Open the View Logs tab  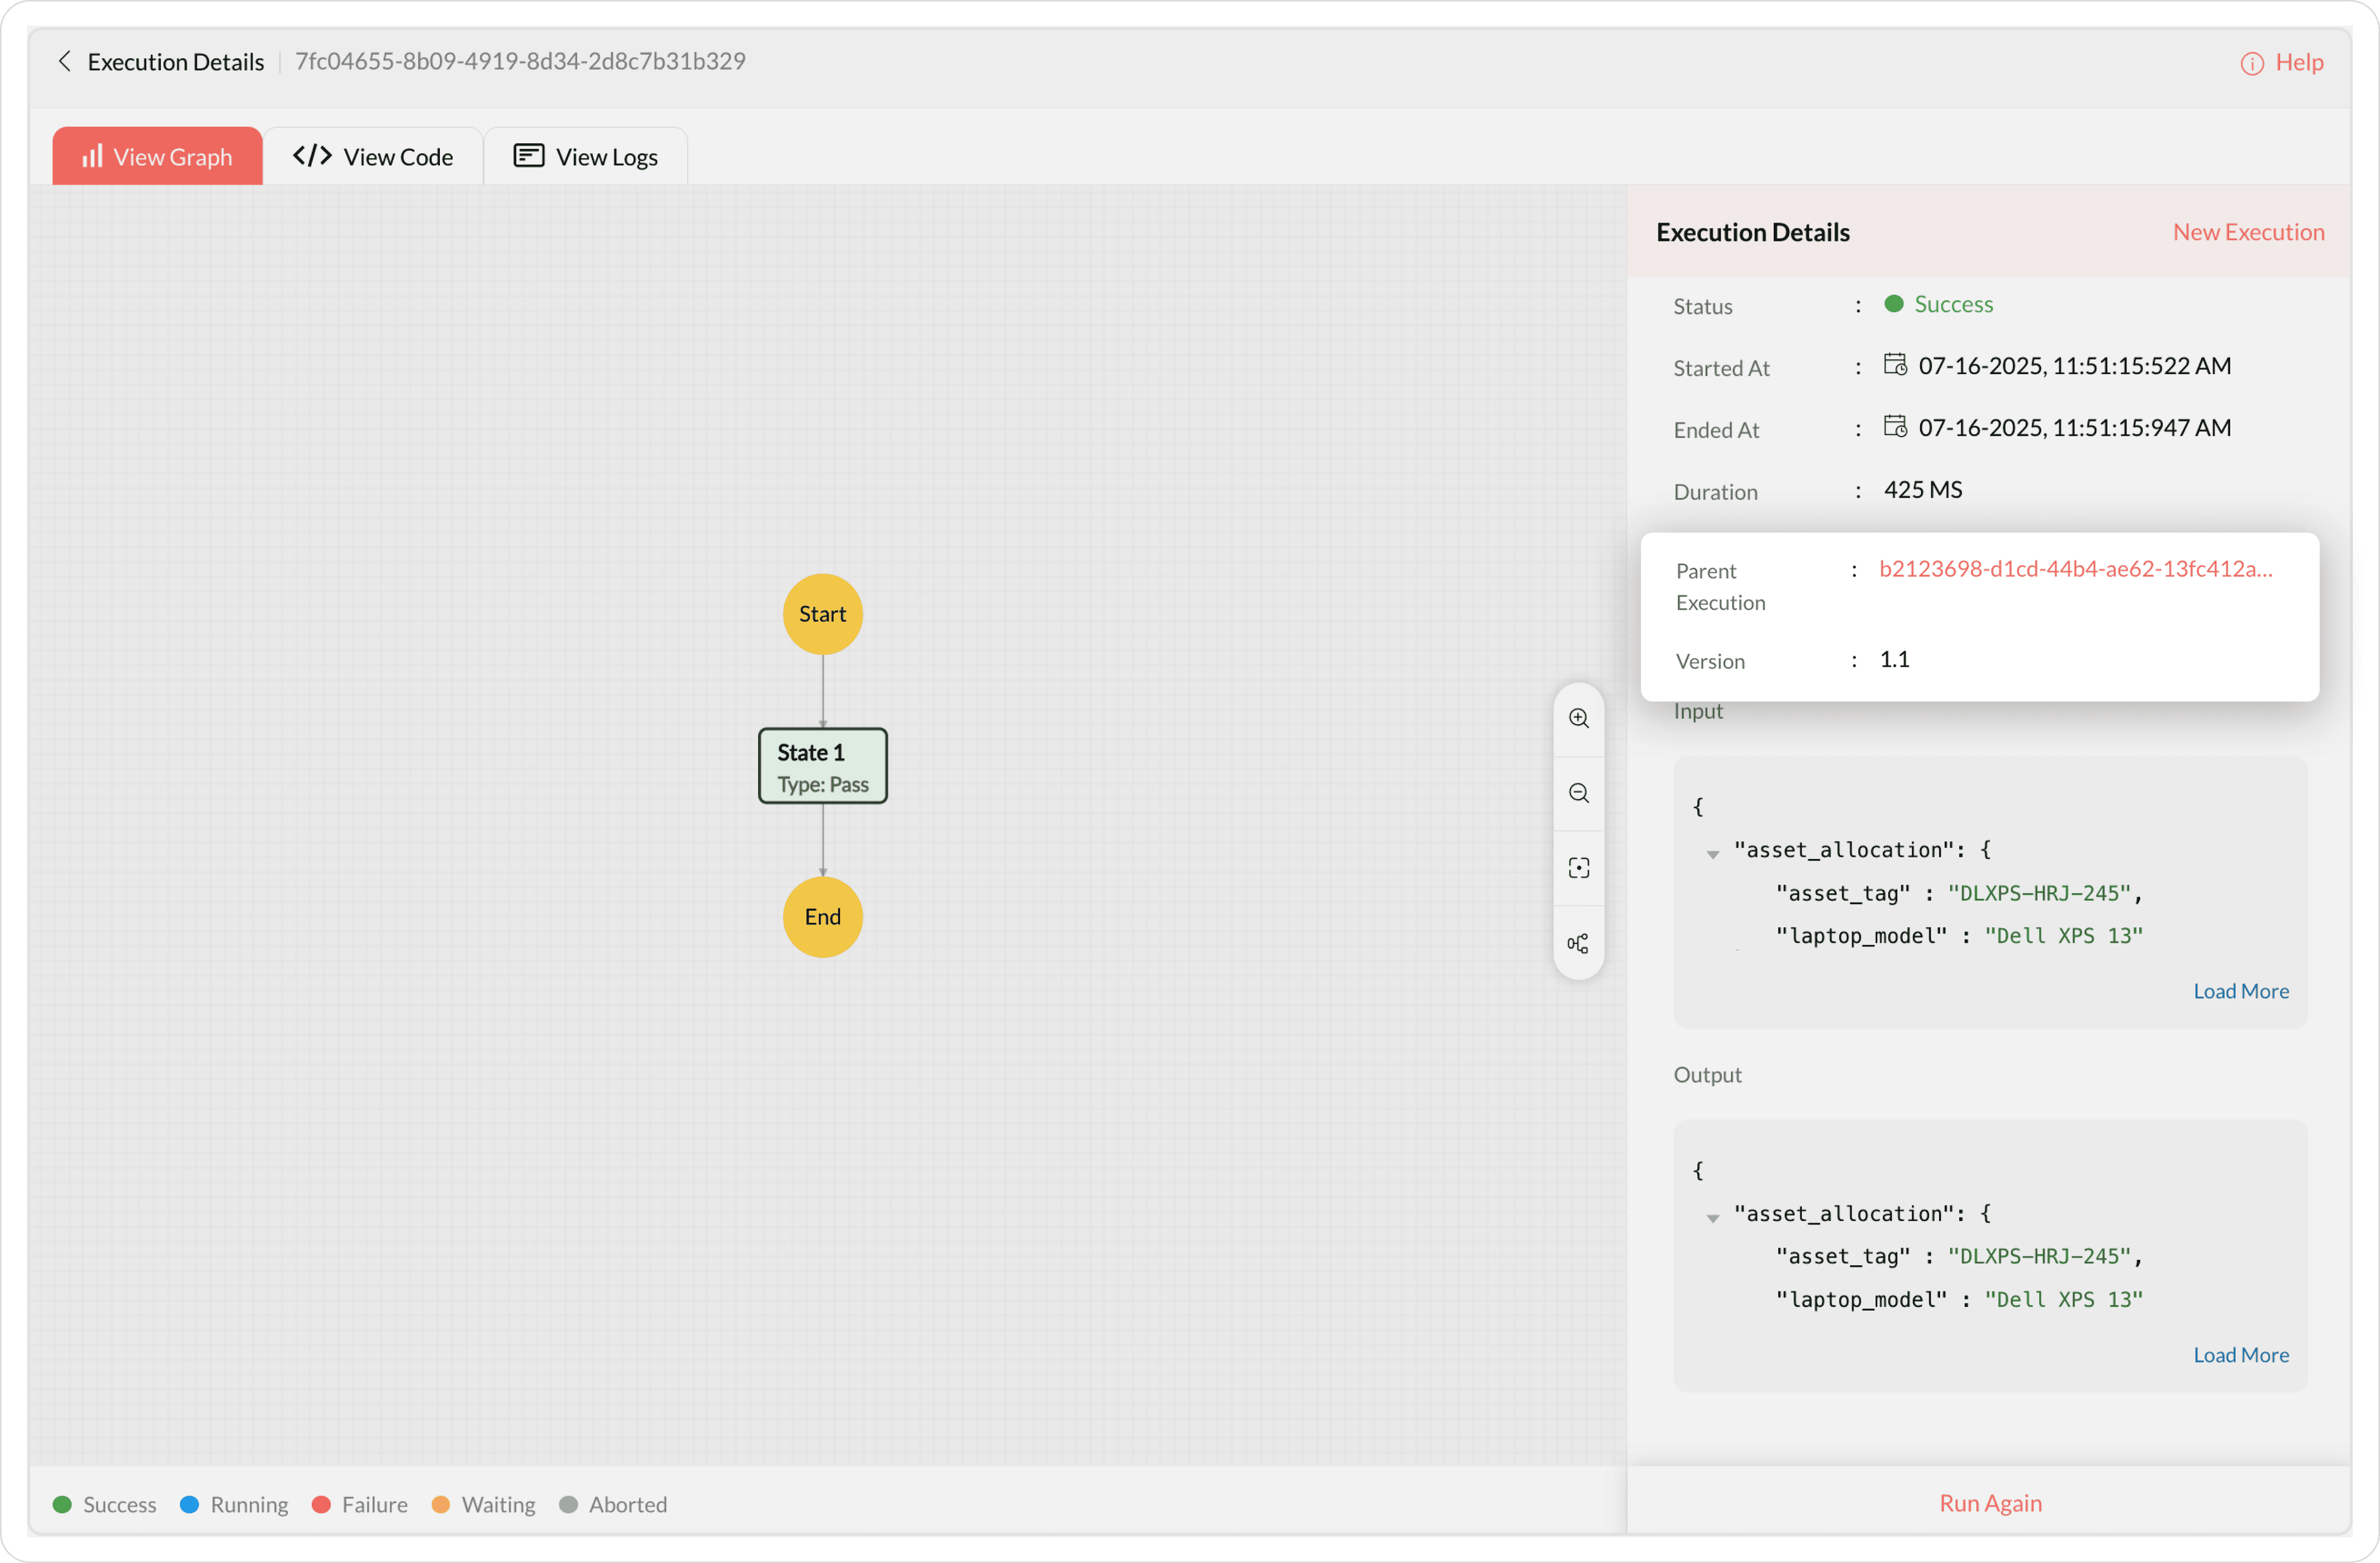(585, 156)
